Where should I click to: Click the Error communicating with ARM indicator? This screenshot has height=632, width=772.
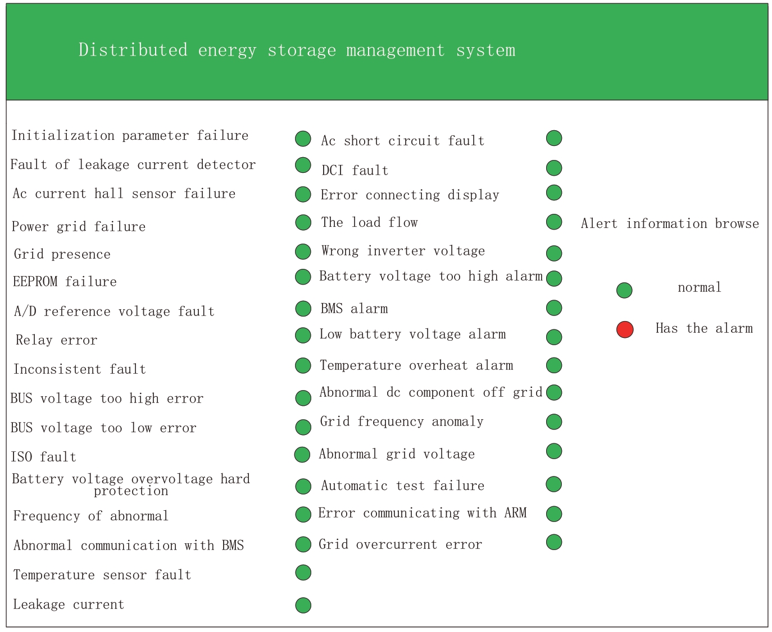(x=554, y=514)
